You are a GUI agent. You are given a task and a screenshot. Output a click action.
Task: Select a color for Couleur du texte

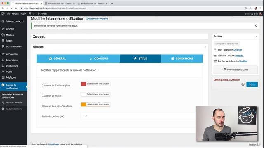point(98,94)
